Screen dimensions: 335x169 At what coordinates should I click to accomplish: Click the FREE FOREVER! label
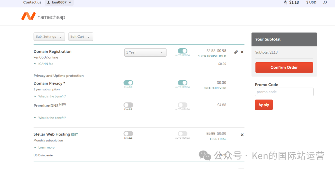click(215, 88)
